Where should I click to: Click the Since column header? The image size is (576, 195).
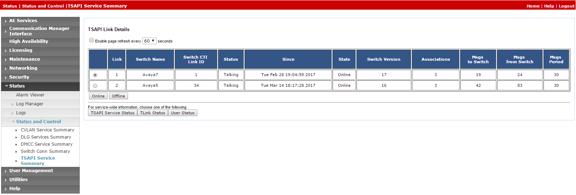(288, 59)
